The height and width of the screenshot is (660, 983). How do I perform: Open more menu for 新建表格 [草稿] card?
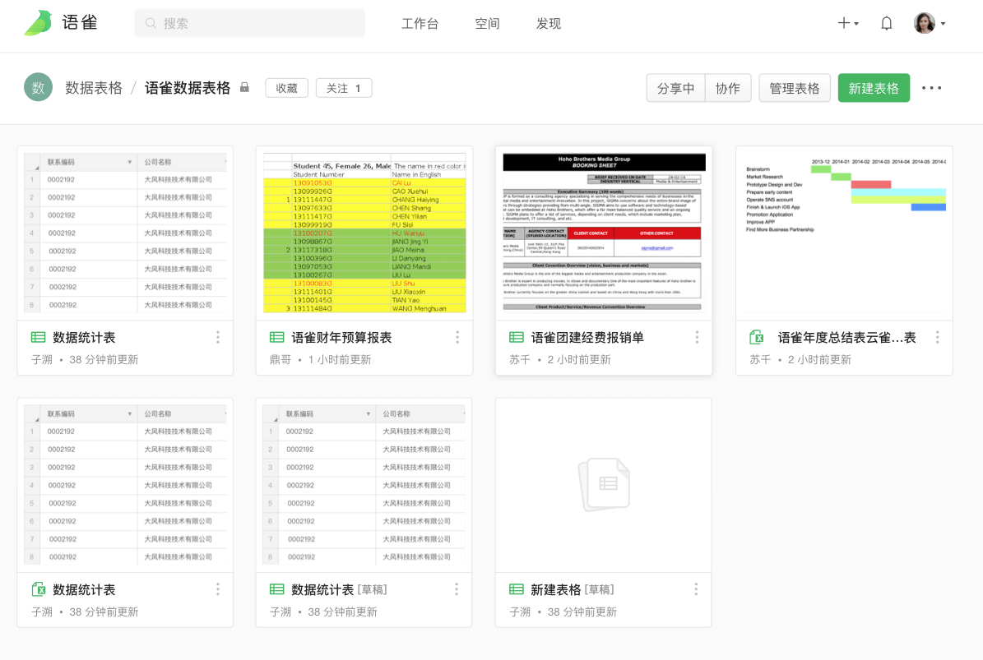click(696, 589)
